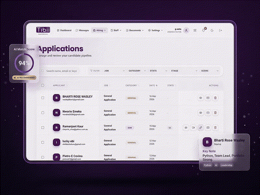Click the Leadership tag in Key Note card
260x195 pixels.
point(227,165)
